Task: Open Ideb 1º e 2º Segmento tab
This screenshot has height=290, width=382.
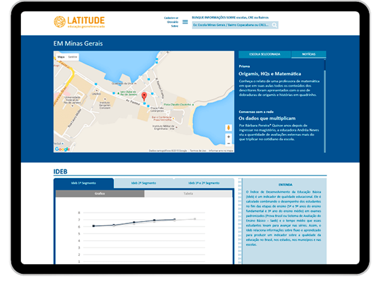Action: (204, 183)
